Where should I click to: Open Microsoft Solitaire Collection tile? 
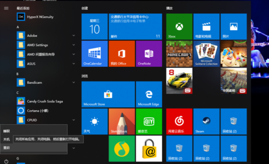pyautogui.click(x=207, y=54)
